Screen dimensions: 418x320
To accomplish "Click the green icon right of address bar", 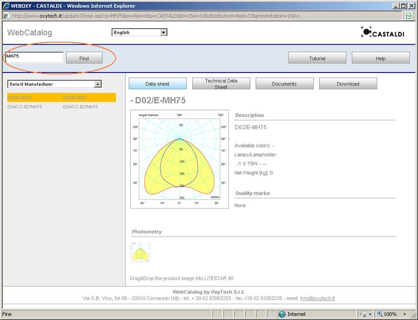I will 409,16.
